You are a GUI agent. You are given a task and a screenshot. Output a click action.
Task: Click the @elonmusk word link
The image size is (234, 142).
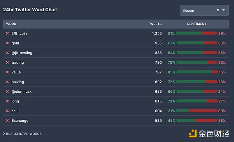[21, 92]
